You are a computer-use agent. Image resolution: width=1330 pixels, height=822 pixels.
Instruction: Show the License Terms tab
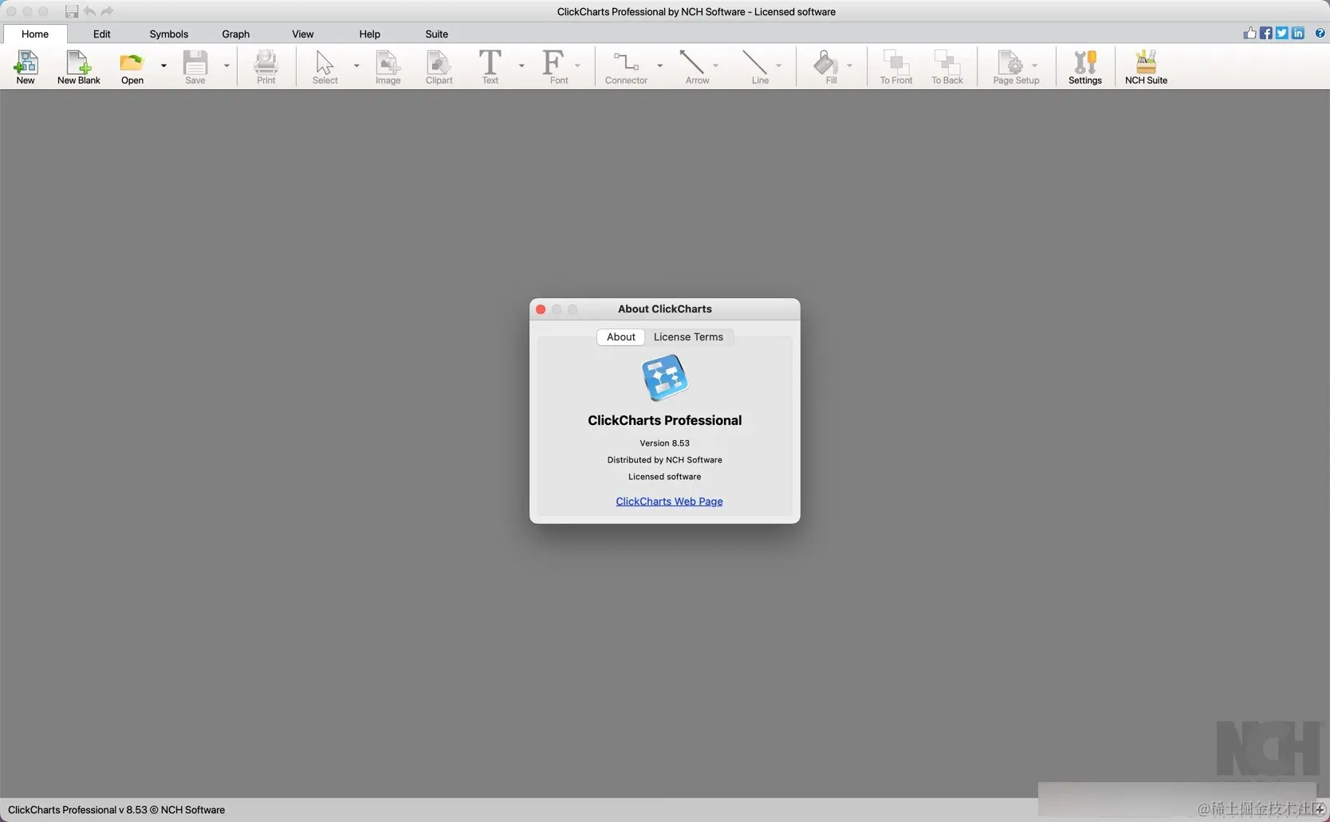pyautogui.click(x=688, y=337)
